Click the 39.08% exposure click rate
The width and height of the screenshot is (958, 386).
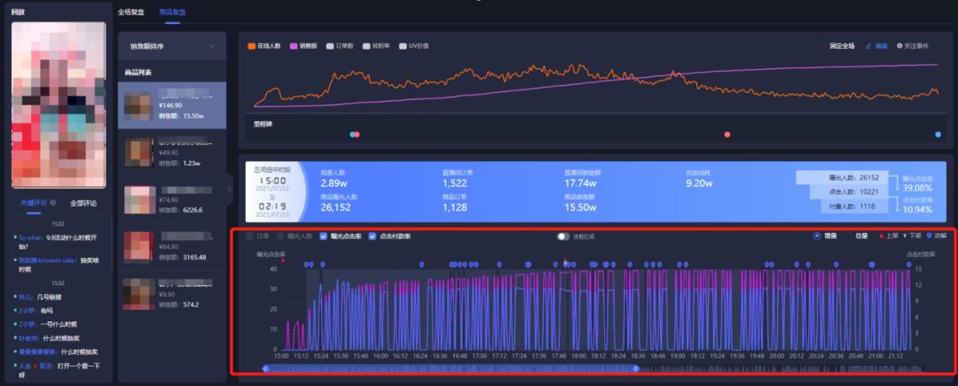click(x=917, y=188)
